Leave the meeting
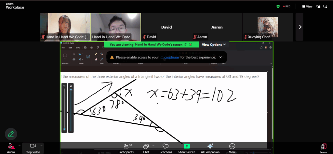This screenshot has height=154, width=333. 323,147
